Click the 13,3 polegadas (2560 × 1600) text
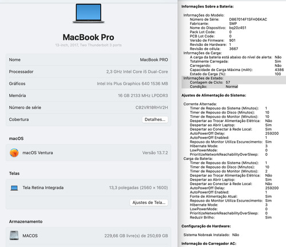 pos(138,188)
